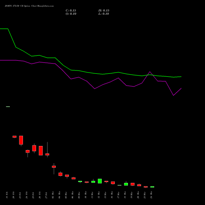This screenshot has height=205, width=205.
Task: Click the small green dash marker above 19 Feb
Action: (x=8, y=107)
